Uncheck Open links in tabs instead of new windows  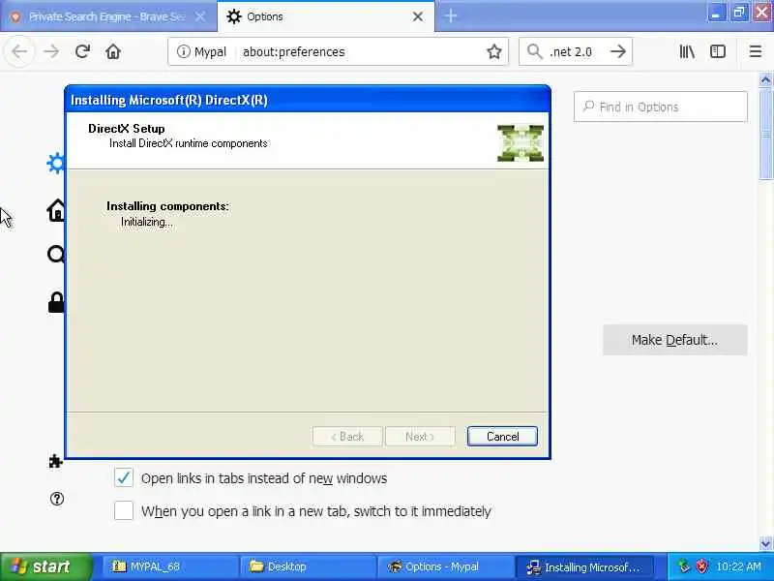[124, 477]
